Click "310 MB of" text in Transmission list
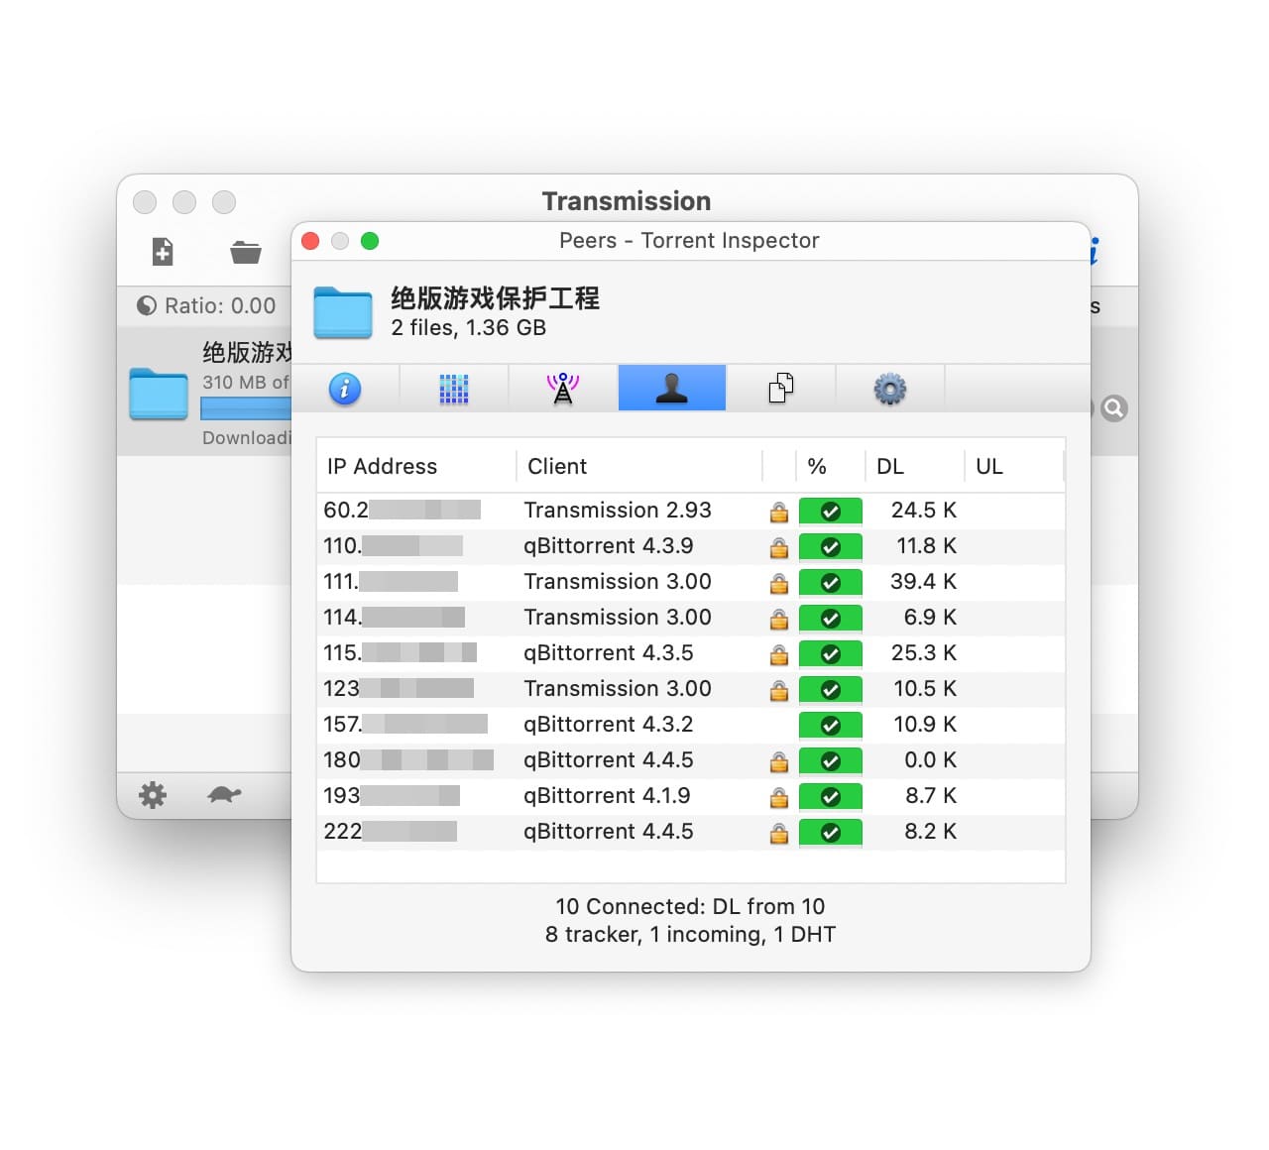 (x=246, y=382)
